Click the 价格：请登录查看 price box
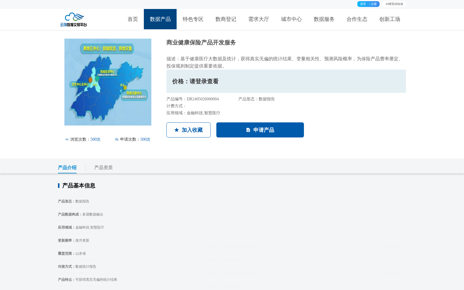This screenshot has width=464, height=290. tap(286, 81)
